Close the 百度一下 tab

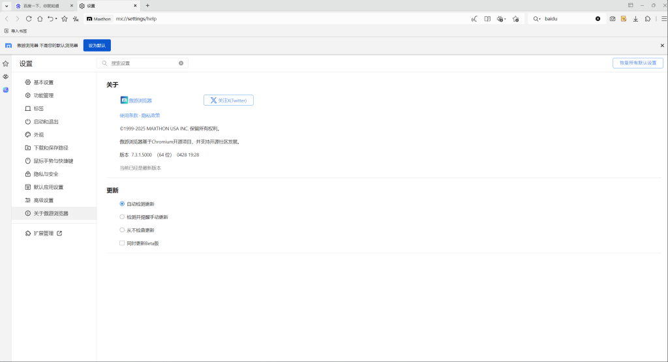pos(72,6)
